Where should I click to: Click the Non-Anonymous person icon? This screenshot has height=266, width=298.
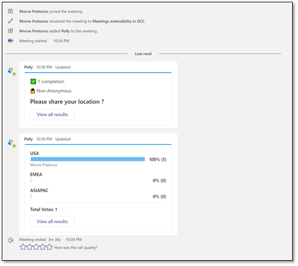tap(33, 91)
